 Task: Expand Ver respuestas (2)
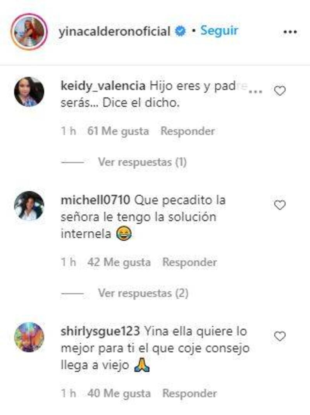(x=143, y=293)
